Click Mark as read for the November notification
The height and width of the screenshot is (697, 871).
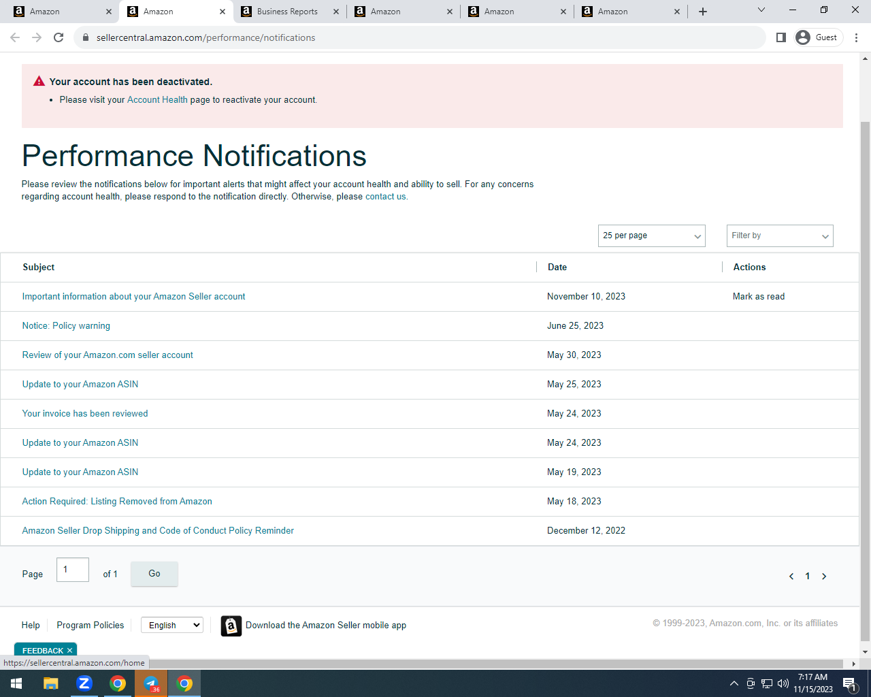point(759,297)
